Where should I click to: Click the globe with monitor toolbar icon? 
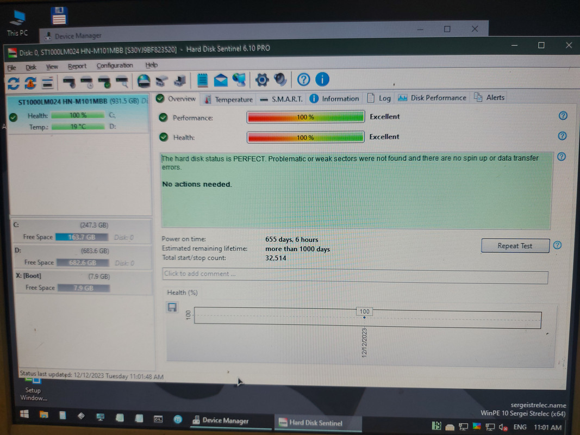tap(239, 80)
